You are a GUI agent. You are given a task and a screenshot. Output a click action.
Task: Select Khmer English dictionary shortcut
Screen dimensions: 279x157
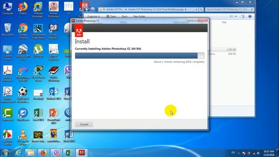coord(54,31)
